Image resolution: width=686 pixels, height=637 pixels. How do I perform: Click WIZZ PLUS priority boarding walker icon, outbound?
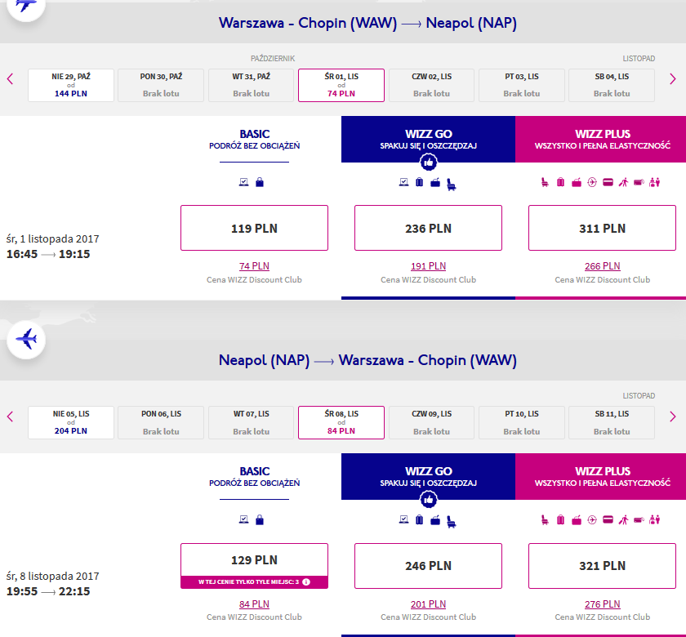pyautogui.click(x=623, y=182)
